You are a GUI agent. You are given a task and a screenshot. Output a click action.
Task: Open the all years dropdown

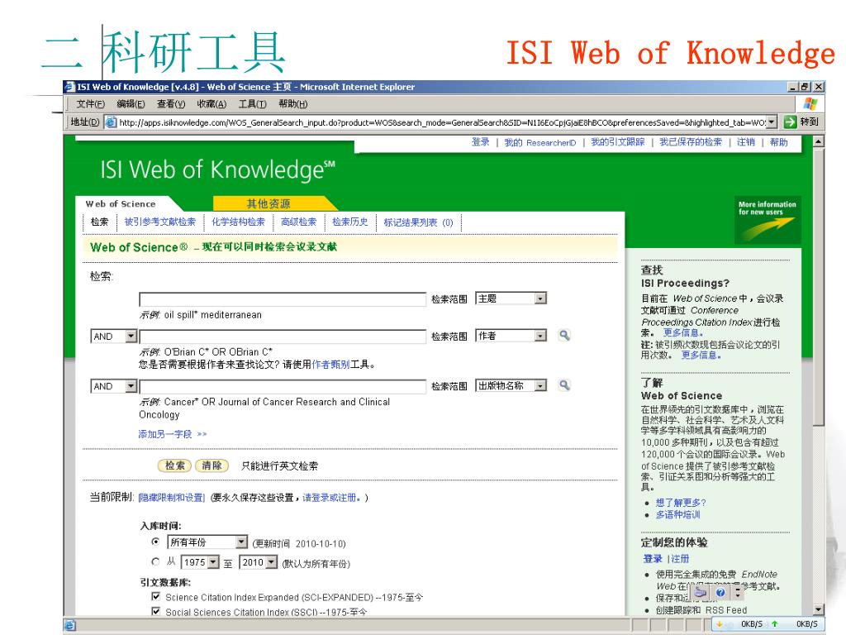(x=207, y=542)
